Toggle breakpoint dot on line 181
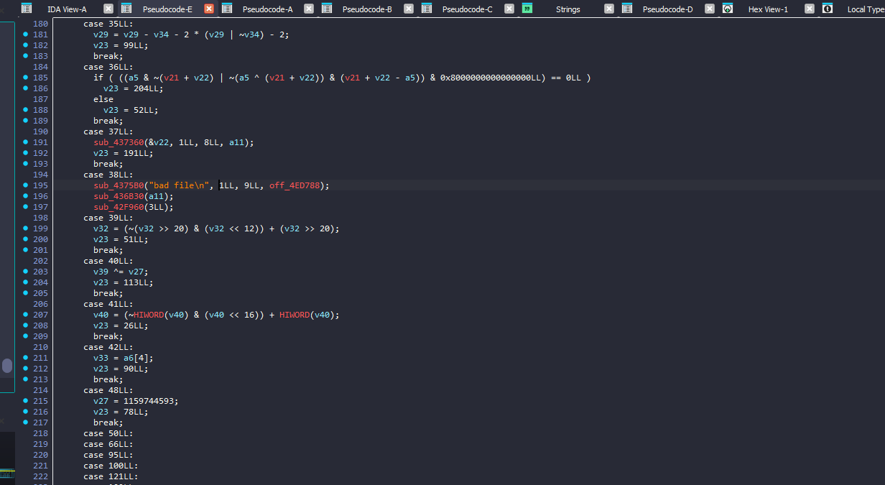Image resolution: width=885 pixels, height=485 pixels. tap(25, 34)
